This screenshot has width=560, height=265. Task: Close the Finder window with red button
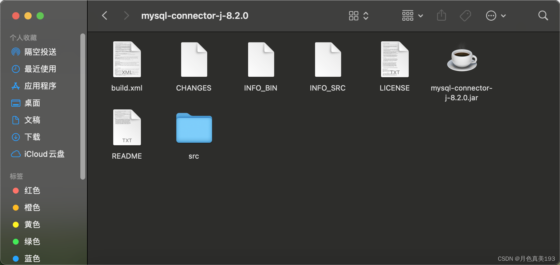16,16
